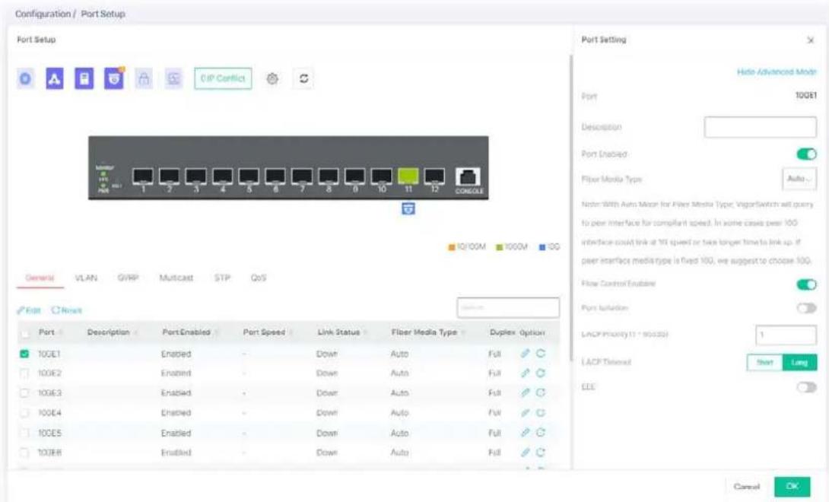Click the faded icon next to the padlock

tap(173, 79)
